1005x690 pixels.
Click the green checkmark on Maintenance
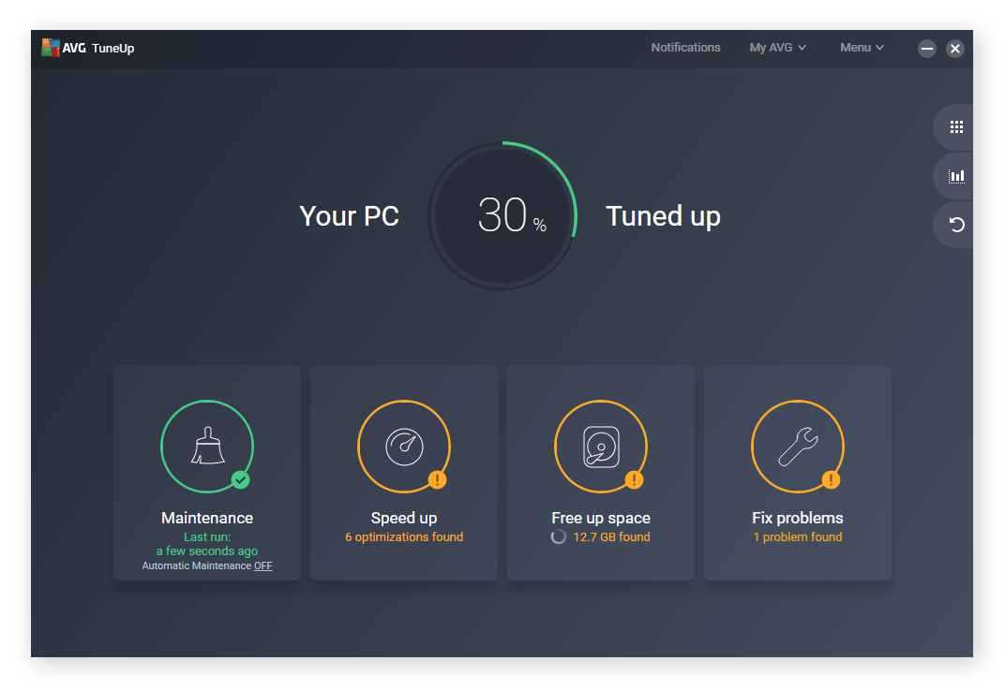pos(238,480)
